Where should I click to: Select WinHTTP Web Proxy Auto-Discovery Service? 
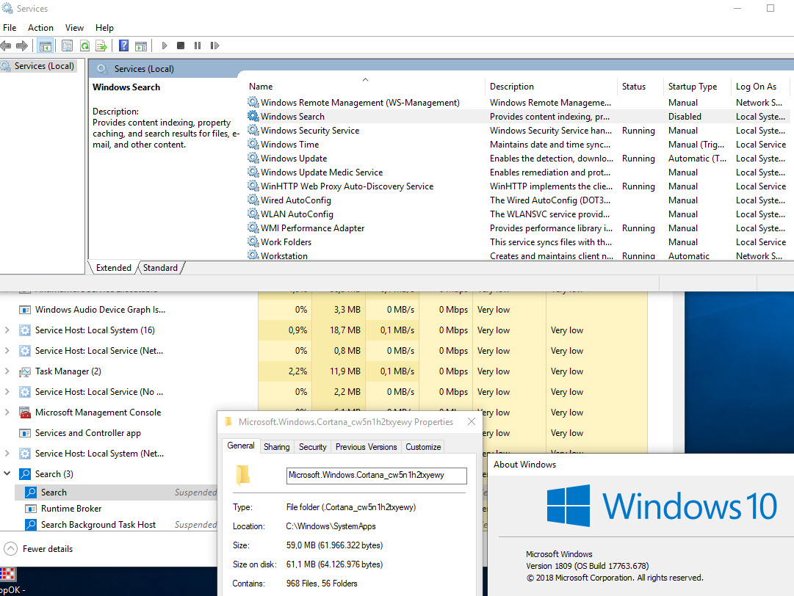pyautogui.click(x=347, y=186)
